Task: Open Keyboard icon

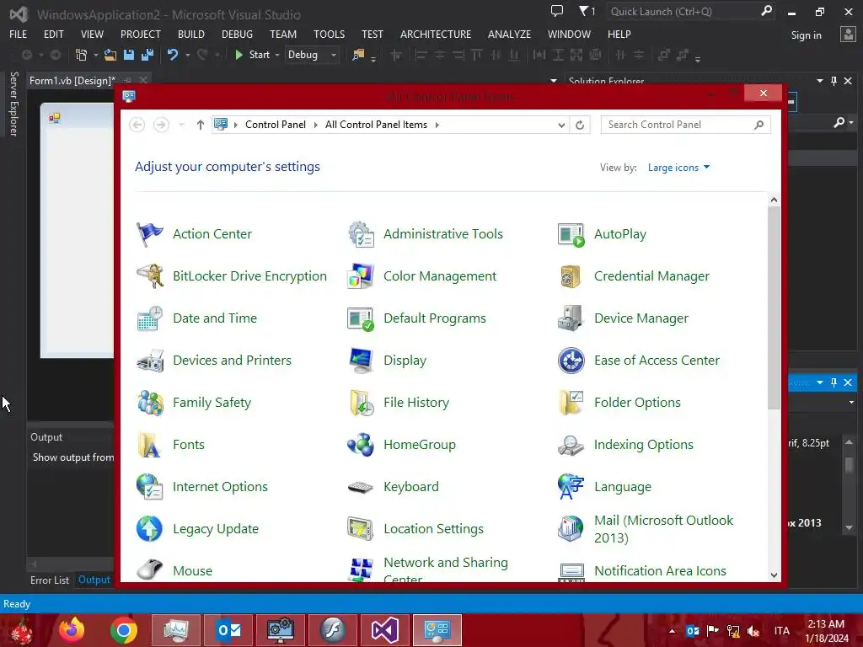Action: (x=361, y=487)
